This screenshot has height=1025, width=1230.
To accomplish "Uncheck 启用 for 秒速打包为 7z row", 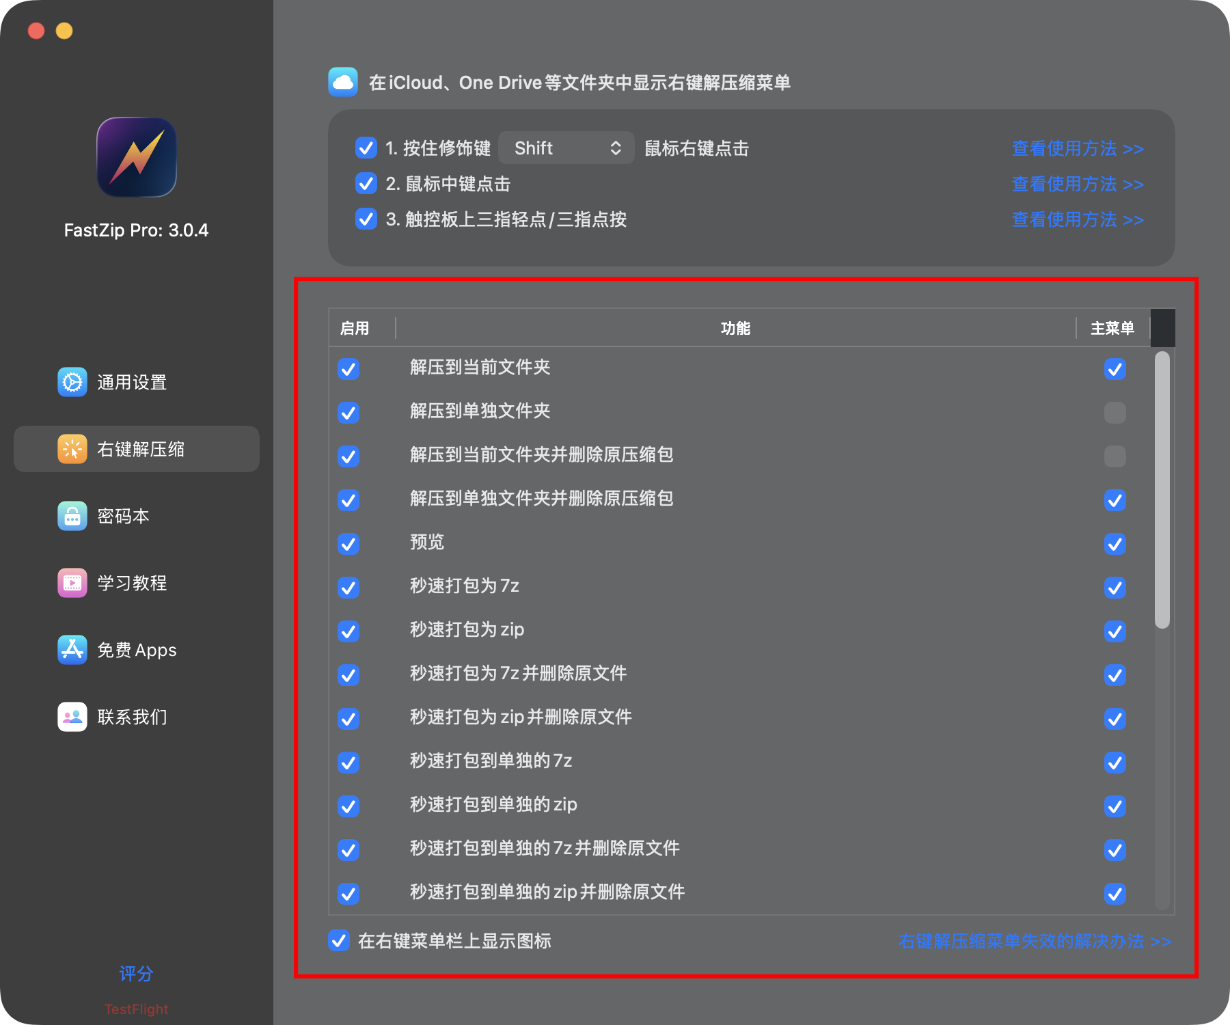I will [348, 588].
